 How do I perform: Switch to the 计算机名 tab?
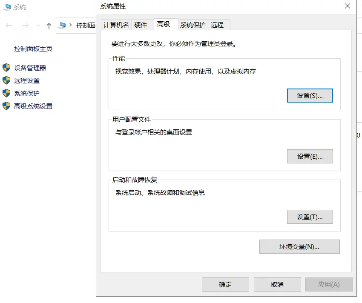click(116, 25)
